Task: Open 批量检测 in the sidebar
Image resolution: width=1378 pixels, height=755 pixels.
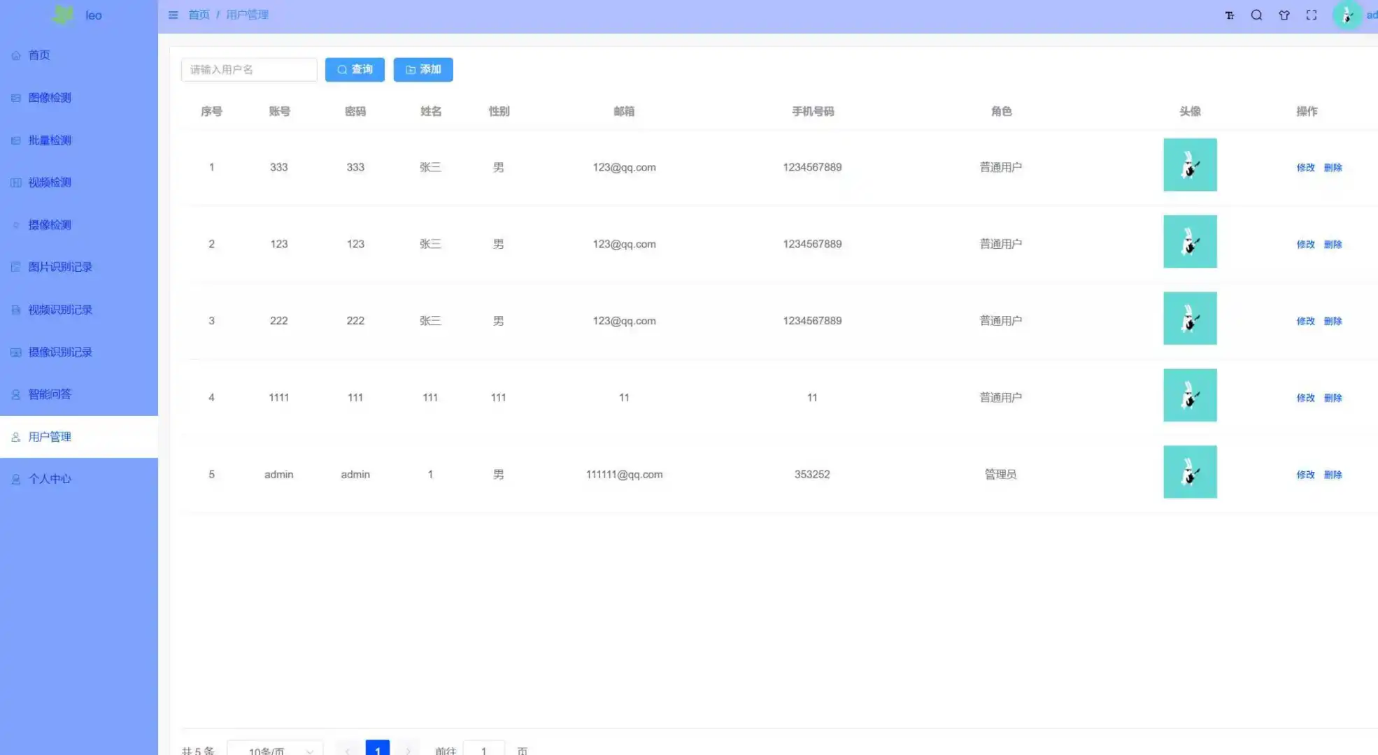Action: [49, 140]
